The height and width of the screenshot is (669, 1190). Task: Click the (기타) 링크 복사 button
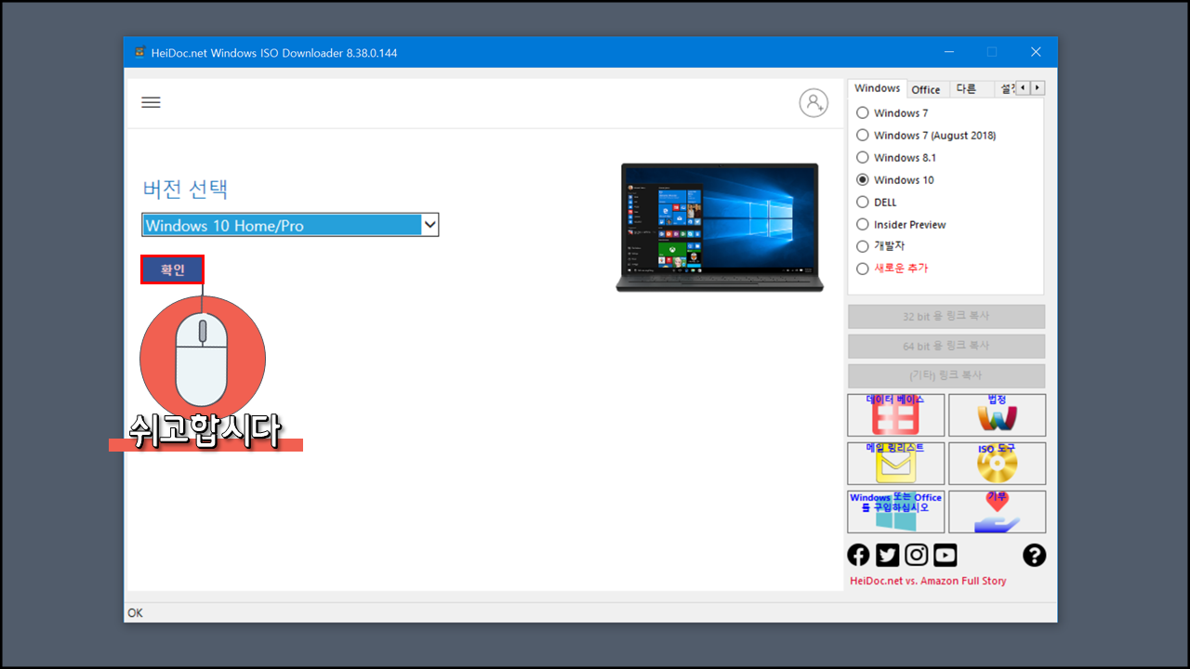click(x=946, y=376)
